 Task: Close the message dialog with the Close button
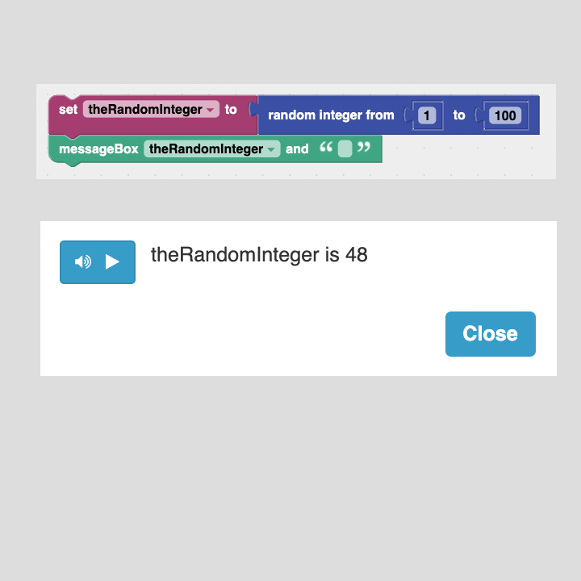(491, 334)
